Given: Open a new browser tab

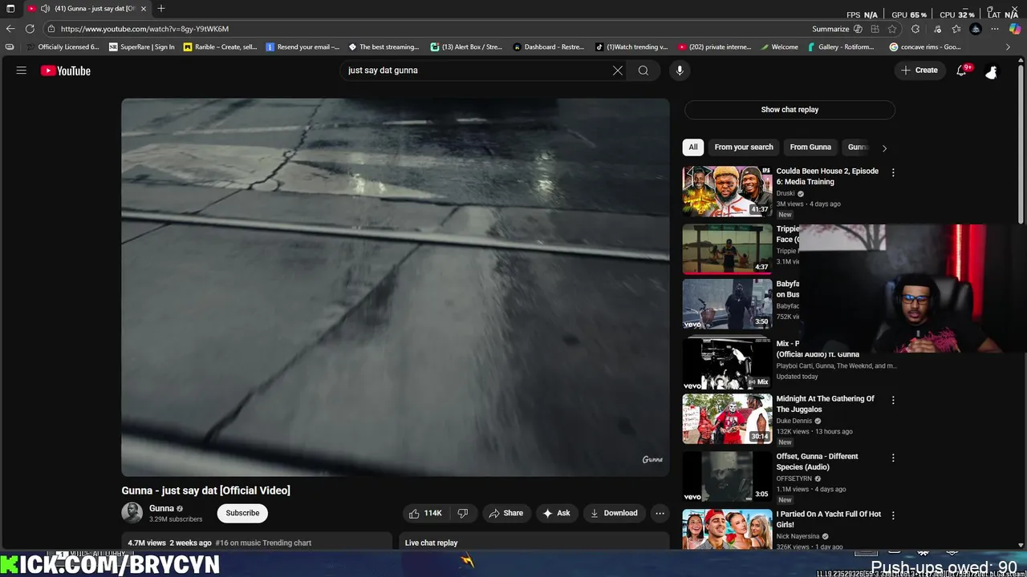Looking at the screenshot, I should 161,8.
